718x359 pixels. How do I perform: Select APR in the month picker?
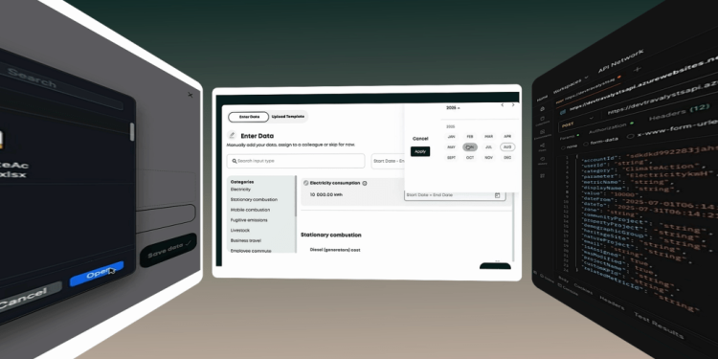(507, 137)
